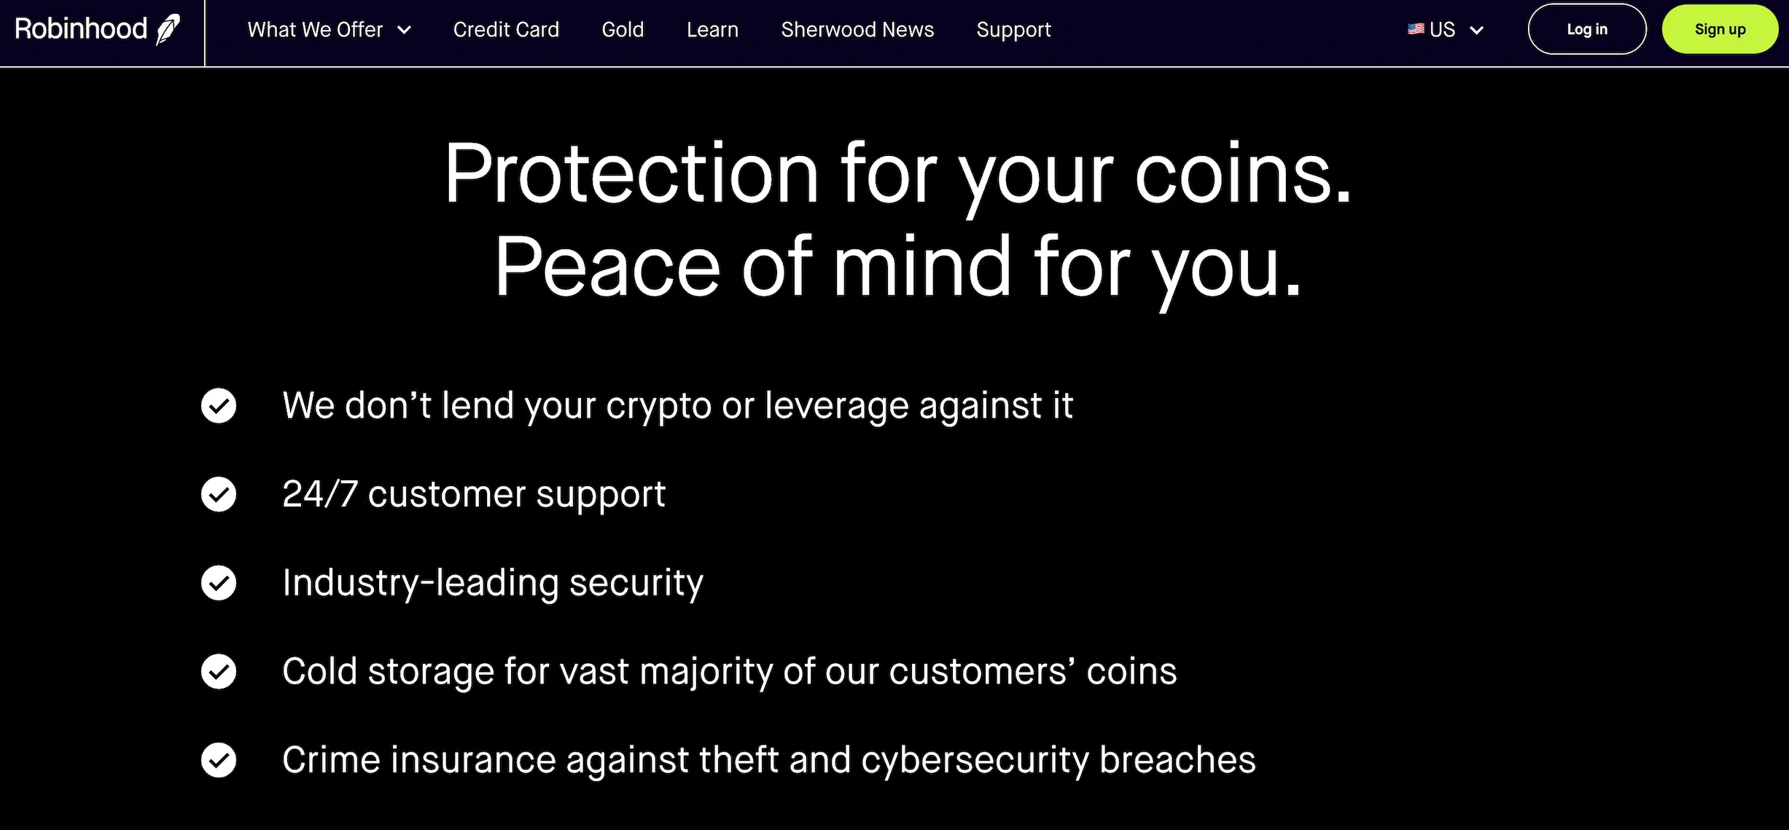1789x830 pixels.
Task: Click checkmark icon next to Industry-leading security
Action: pos(219,583)
